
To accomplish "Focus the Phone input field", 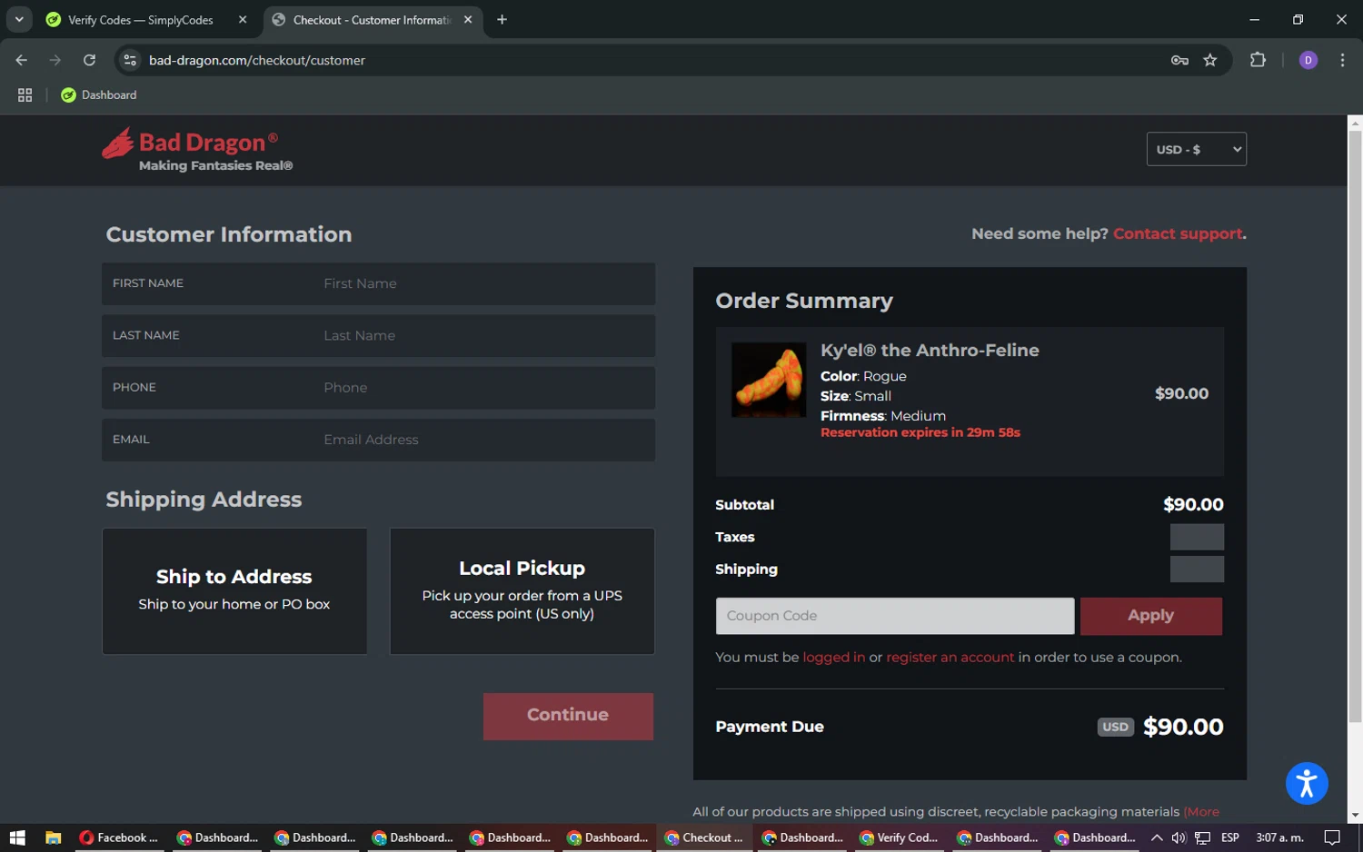I will point(378,387).
